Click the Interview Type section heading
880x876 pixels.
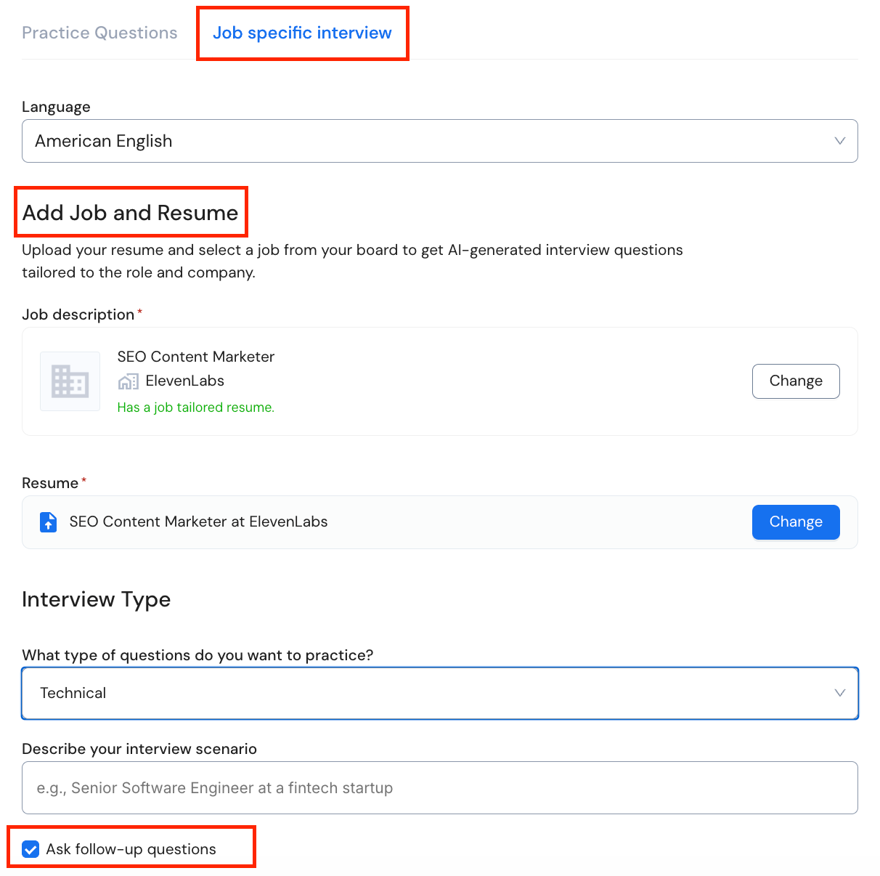[96, 599]
